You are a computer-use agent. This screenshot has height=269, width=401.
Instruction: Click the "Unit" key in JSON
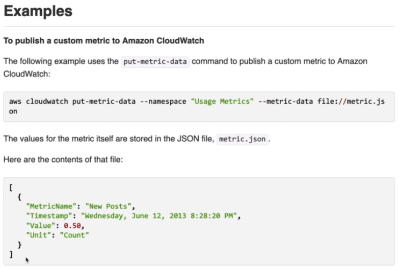pos(39,235)
